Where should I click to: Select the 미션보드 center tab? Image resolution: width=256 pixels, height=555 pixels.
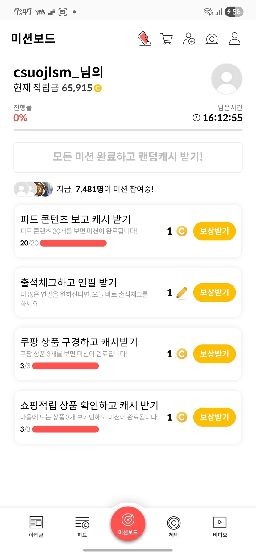[x=128, y=524]
